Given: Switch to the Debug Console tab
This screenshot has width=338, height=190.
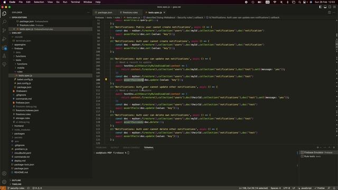Looking at the screenshot, I should 131,148.
